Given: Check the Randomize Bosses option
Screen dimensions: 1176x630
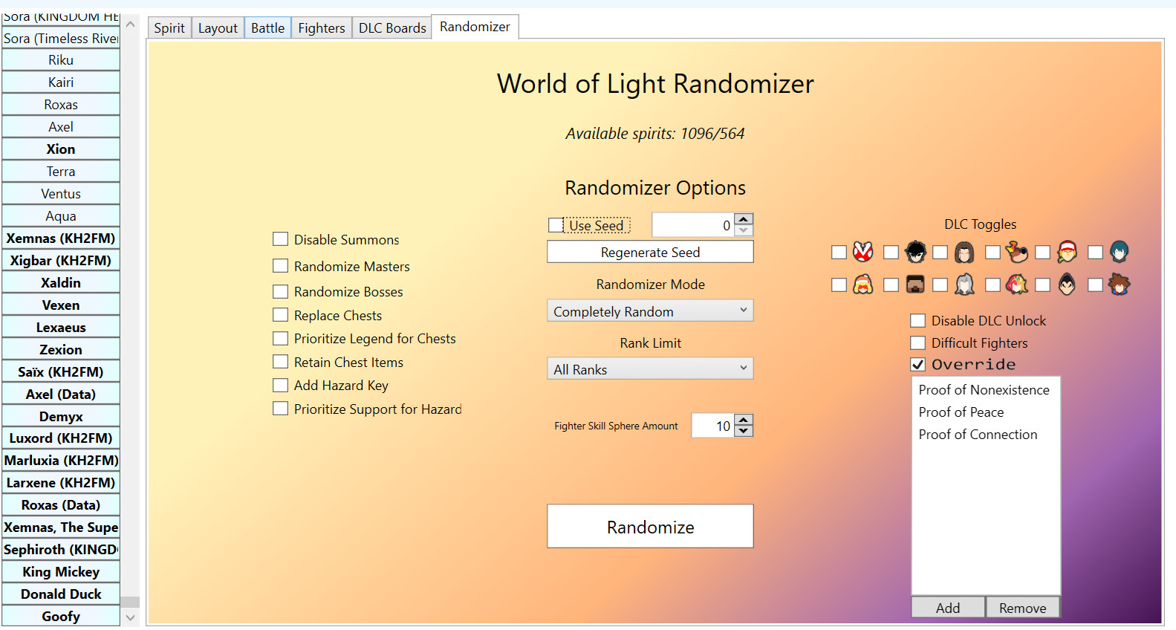Looking at the screenshot, I should click(281, 292).
